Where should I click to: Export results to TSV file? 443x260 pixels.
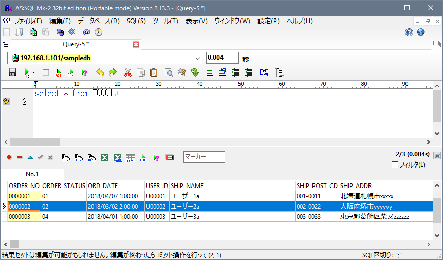tap(79, 158)
